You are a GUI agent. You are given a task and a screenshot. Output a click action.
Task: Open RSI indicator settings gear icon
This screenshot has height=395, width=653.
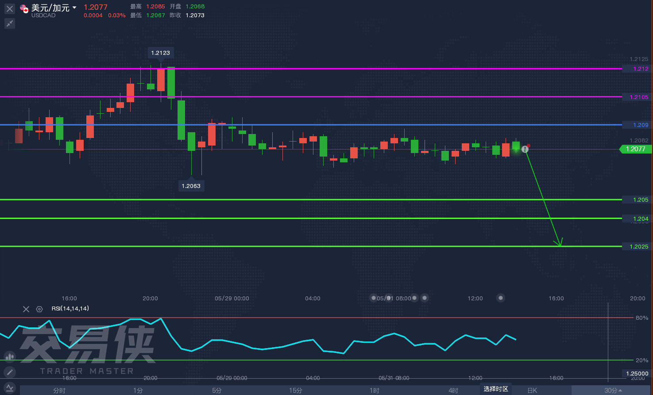(x=39, y=309)
